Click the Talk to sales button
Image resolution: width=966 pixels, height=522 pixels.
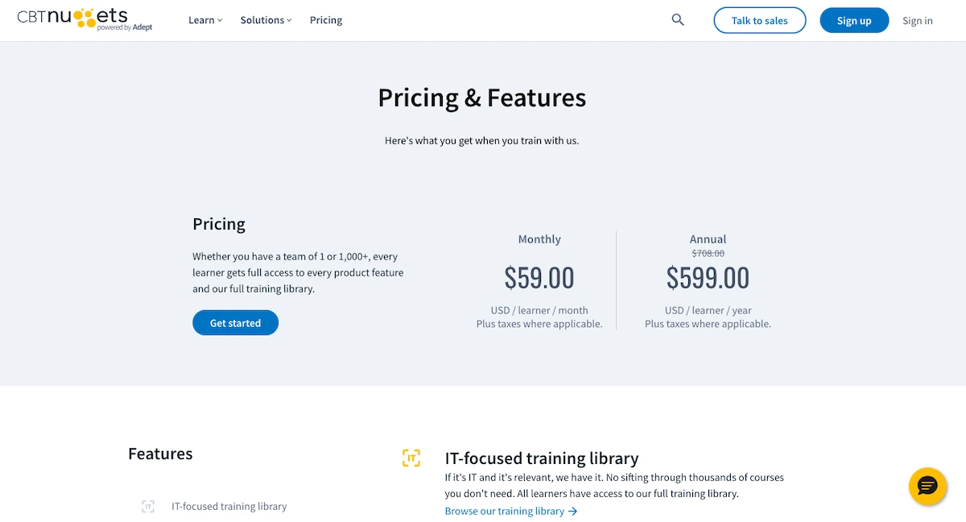pyautogui.click(x=759, y=20)
